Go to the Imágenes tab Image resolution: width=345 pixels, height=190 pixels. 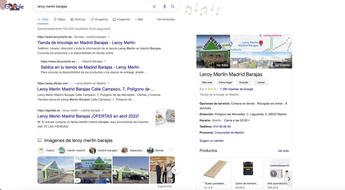[x=121, y=19]
